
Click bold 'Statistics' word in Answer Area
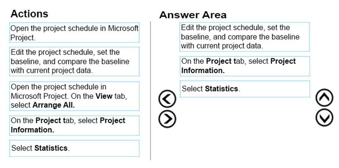[x=221, y=89]
